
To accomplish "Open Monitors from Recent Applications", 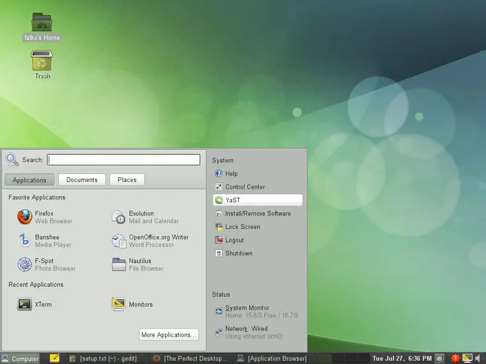I will coord(132,305).
